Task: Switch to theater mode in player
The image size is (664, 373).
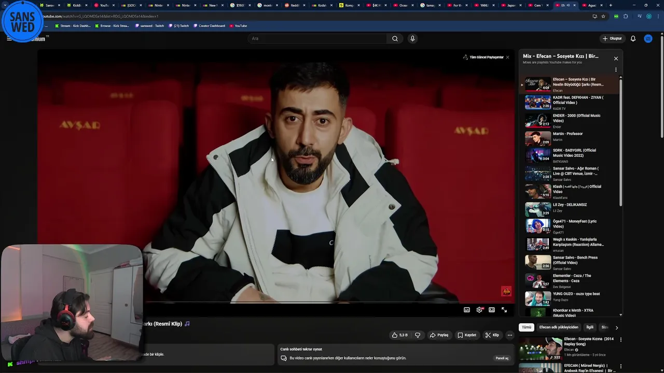Action: (x=492, y=310)
